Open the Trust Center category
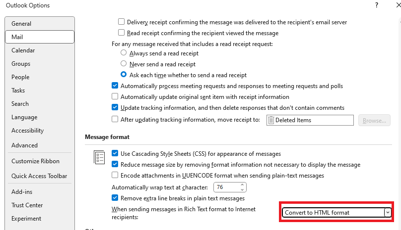This screenshot has width=401, height=230. pyautogui.click(x=40, y=205)
